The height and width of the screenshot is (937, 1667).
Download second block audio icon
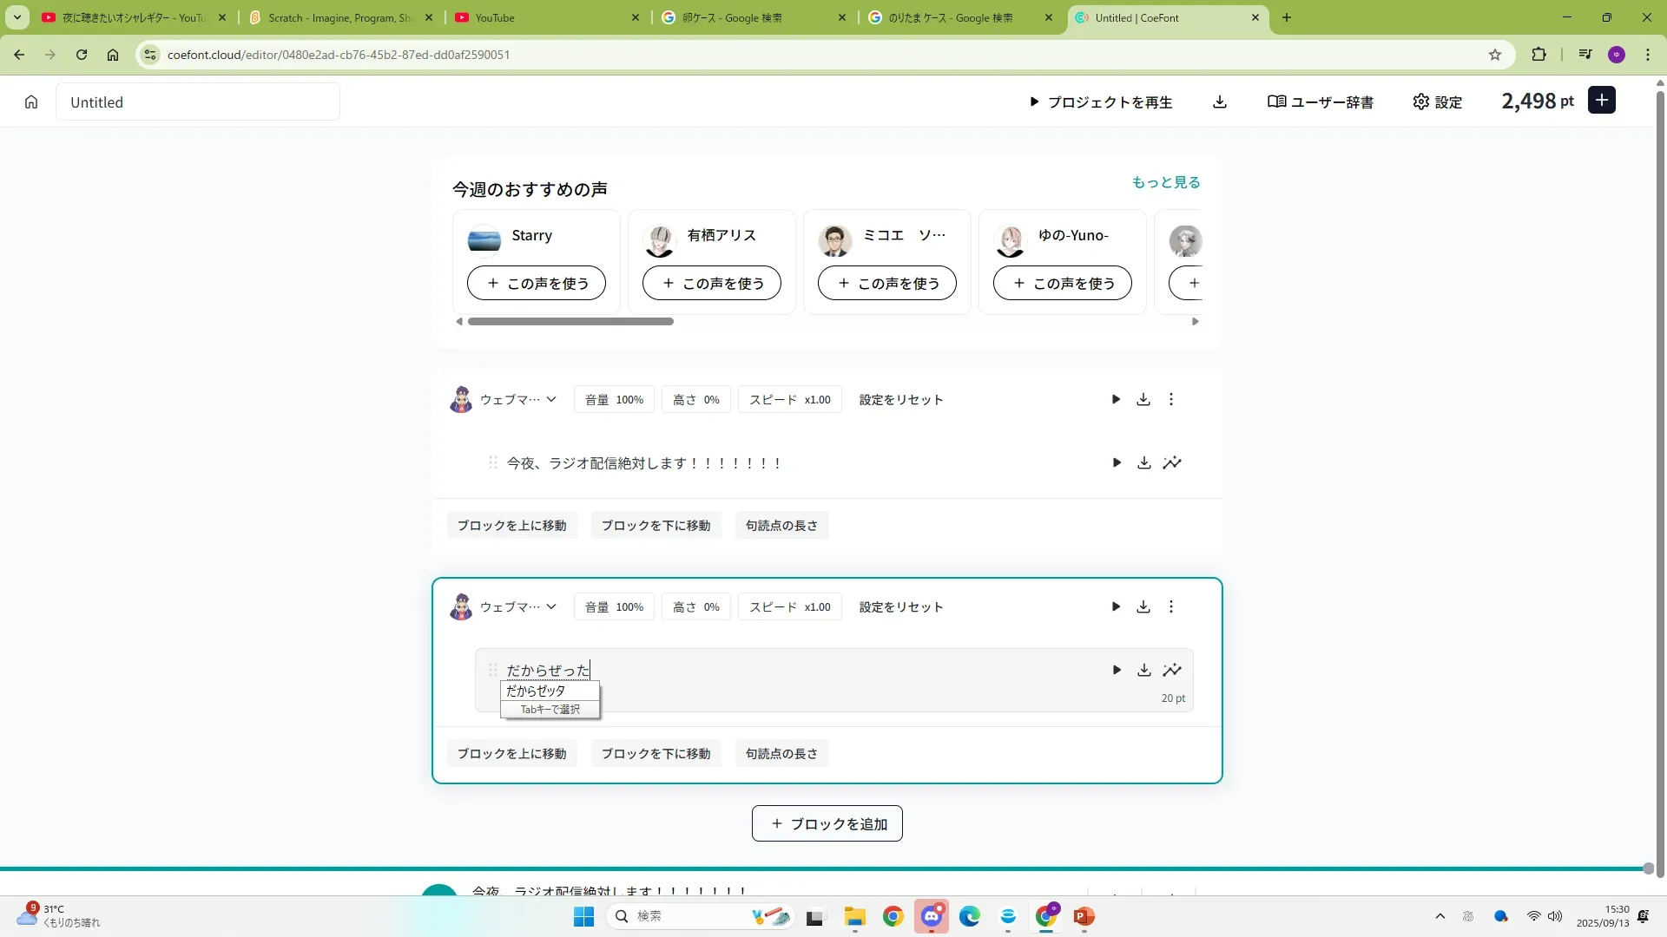click(x=1143, y=606)
